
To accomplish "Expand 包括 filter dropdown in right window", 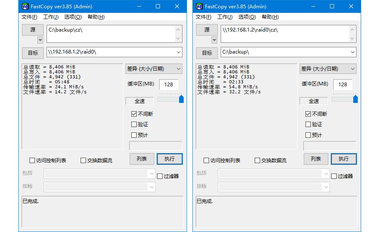I will (x=326, y=174).
